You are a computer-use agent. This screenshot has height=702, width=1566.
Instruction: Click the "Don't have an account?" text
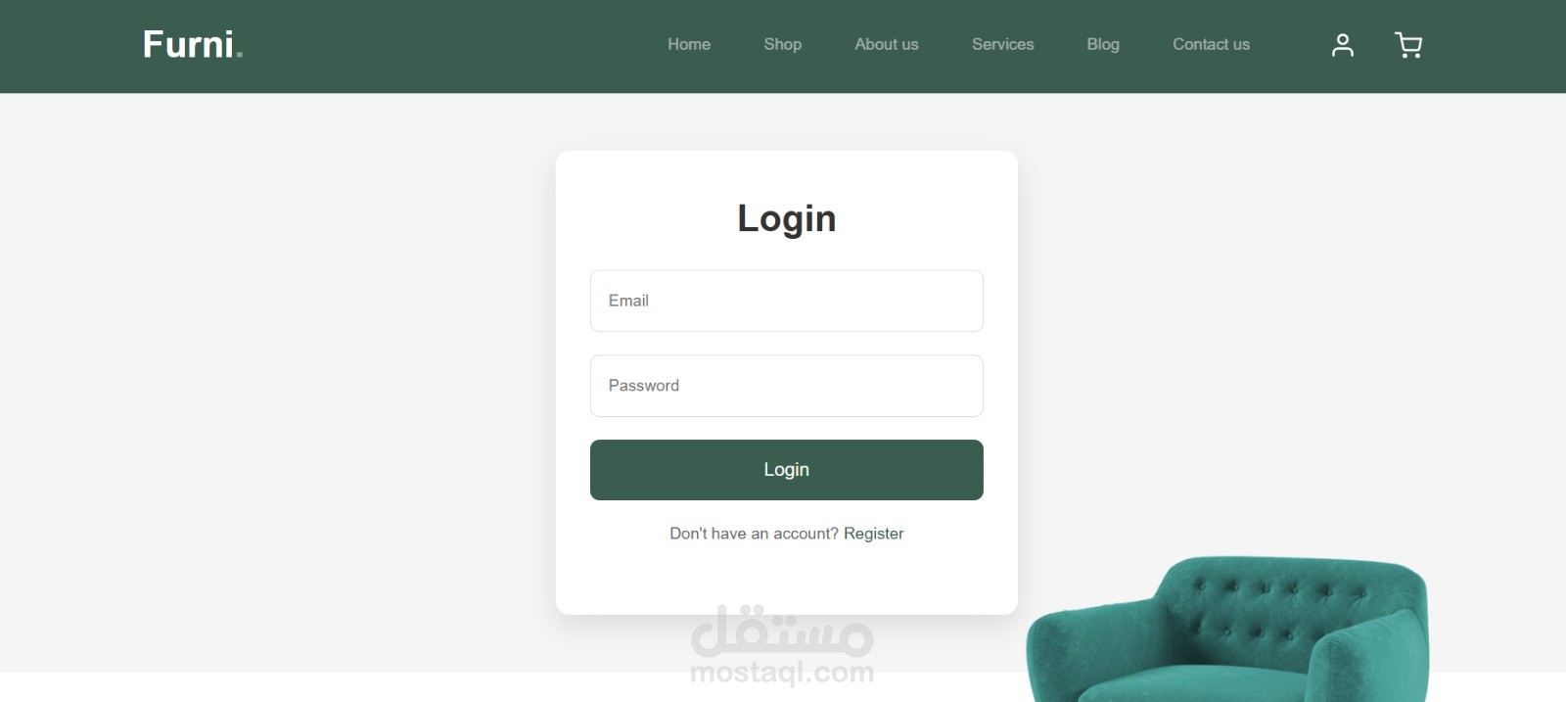tap(754, 534)
